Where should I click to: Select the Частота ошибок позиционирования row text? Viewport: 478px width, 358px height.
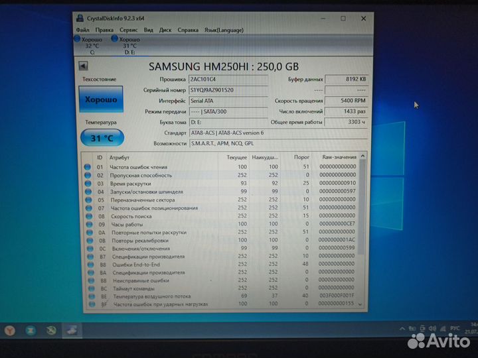click(154, 208)
